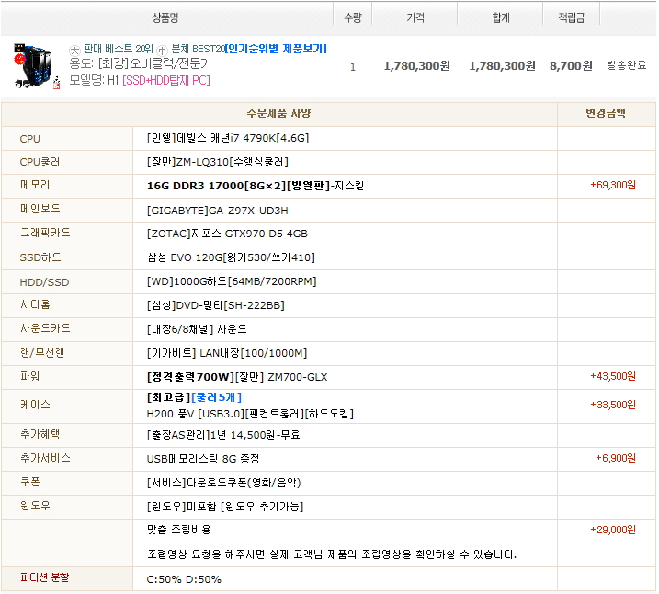Select the 조립영상 요청 notice text
659x594 pixels.
click(332, 554)
